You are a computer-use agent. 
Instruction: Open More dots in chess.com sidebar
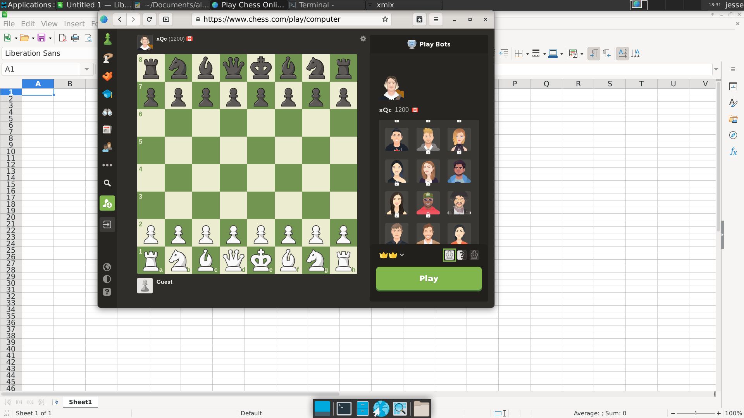pos(107,165)
